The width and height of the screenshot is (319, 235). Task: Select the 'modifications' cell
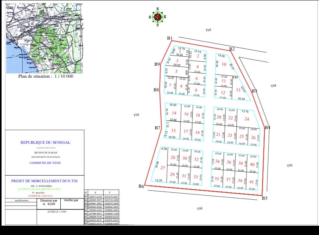(x=21, y=200)
